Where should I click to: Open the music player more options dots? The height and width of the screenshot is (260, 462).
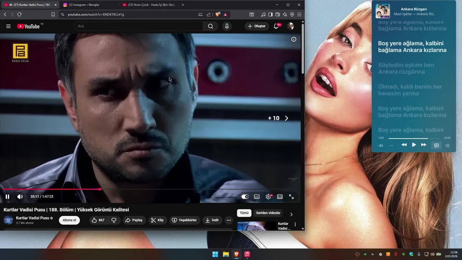click(392, 146)
